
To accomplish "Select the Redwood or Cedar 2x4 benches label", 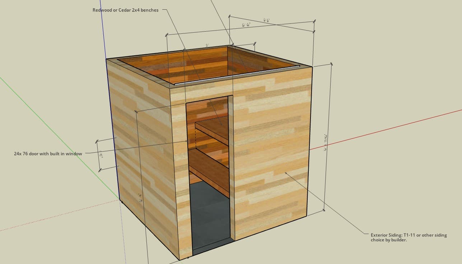I will point(125,10).
